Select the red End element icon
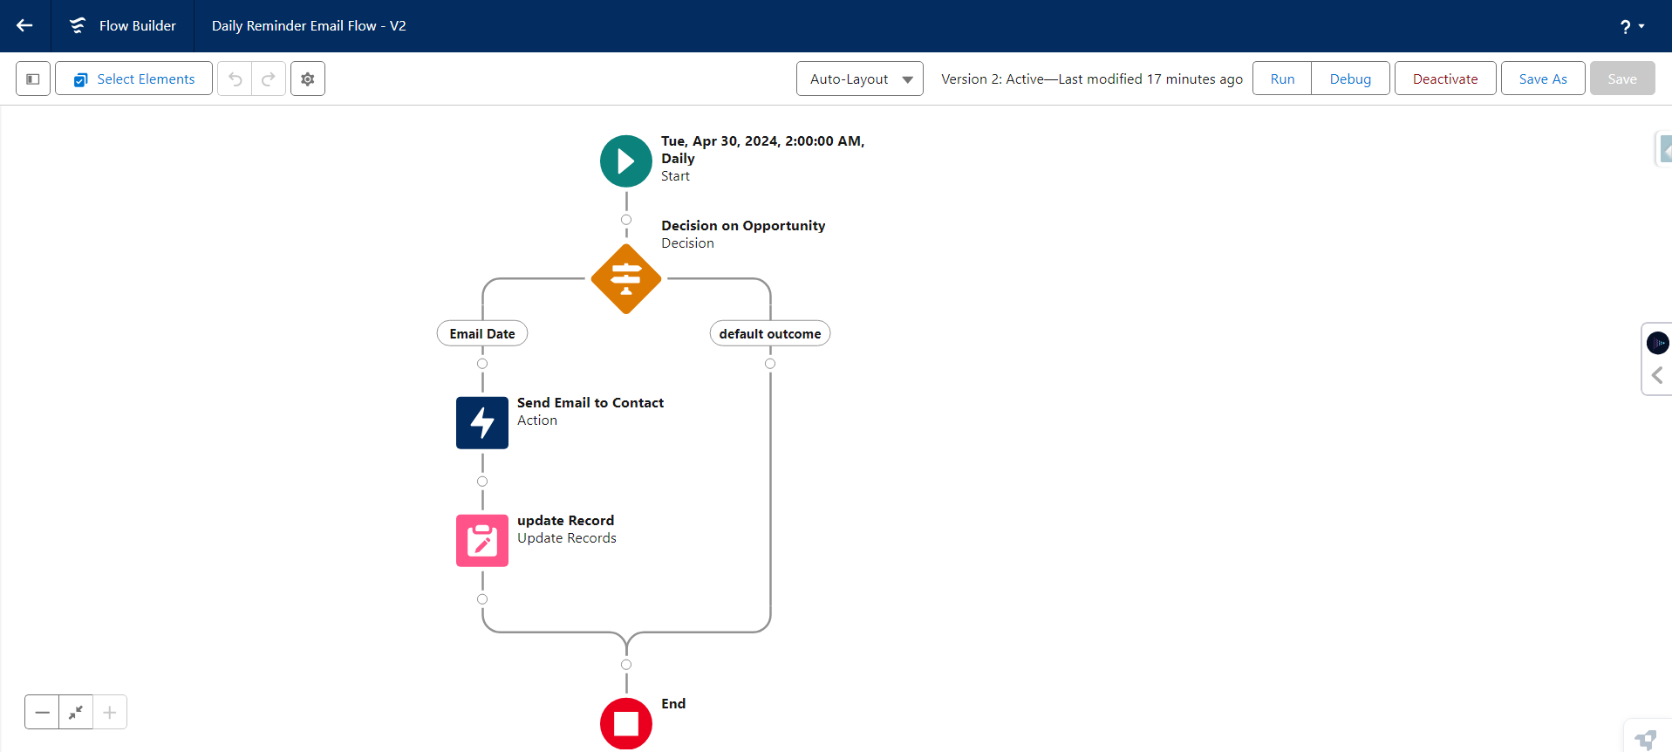The width and height of the screenshot is (1672, 752). point(625,723)
